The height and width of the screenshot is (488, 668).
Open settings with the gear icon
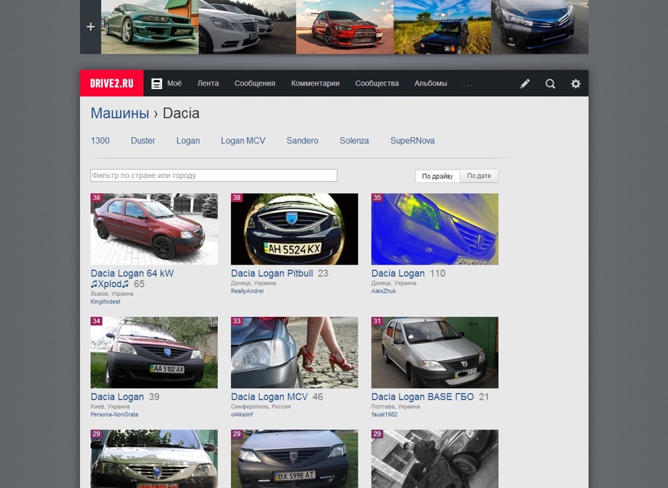tap(575, 84)
